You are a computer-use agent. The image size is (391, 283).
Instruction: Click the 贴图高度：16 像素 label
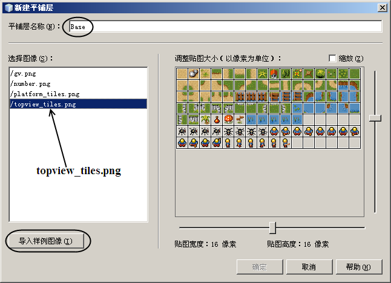coord(298,244)
